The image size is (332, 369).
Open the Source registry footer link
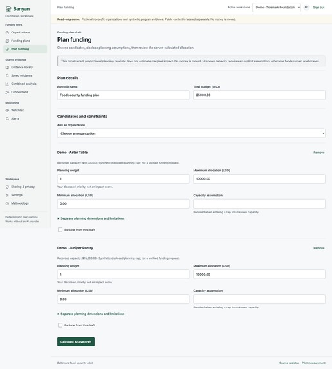[289, 363]
